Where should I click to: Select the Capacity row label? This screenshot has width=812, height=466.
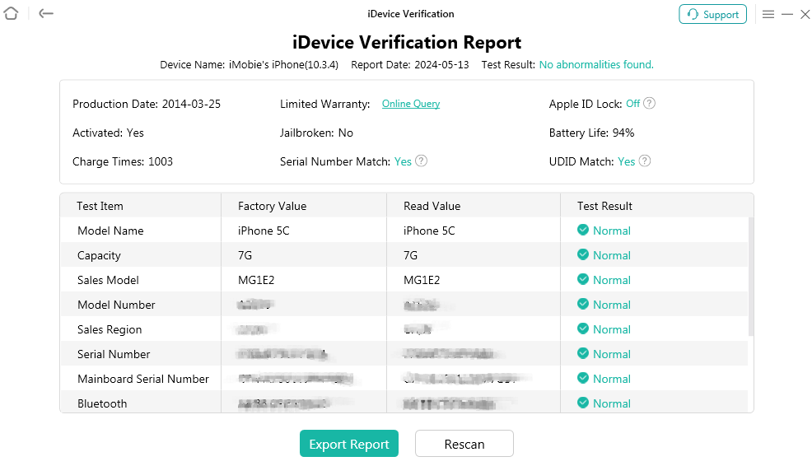point(99,256)
